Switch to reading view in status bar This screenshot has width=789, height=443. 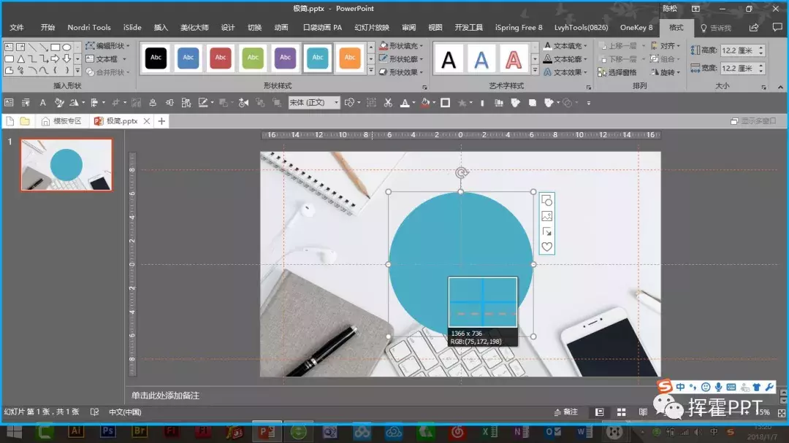(643, 412)
